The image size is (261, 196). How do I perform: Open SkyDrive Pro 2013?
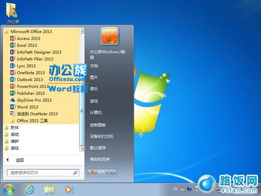pos(31,100)
